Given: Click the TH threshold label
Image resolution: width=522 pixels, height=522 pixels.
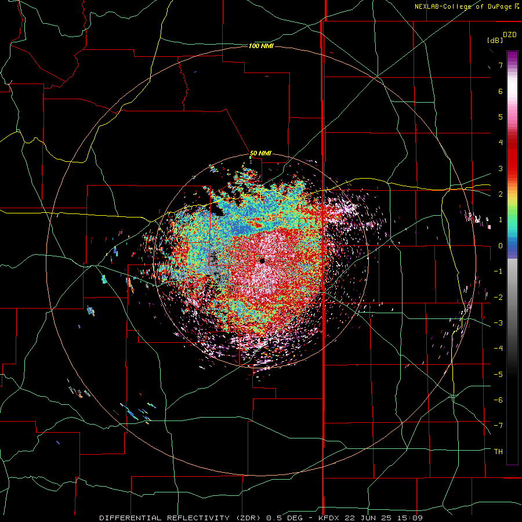Looking at the screenshot, I should 498,452.
